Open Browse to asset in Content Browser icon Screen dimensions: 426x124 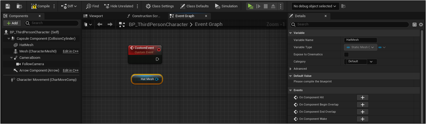(20, 6)
